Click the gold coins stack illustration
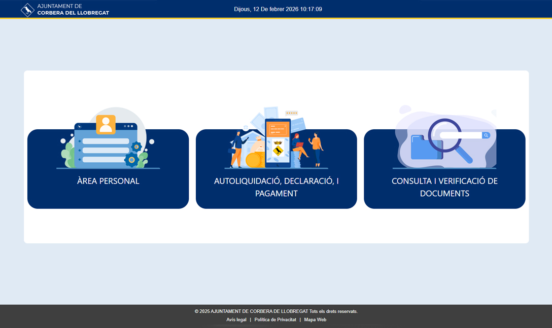 [254, 160]
